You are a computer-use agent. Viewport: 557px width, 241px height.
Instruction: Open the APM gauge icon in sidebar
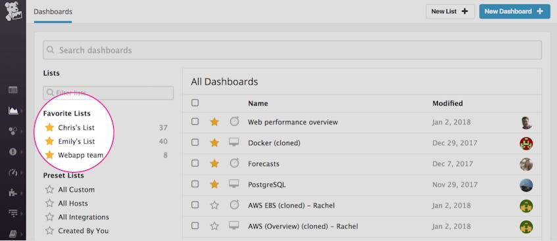(x=13, y=173)
